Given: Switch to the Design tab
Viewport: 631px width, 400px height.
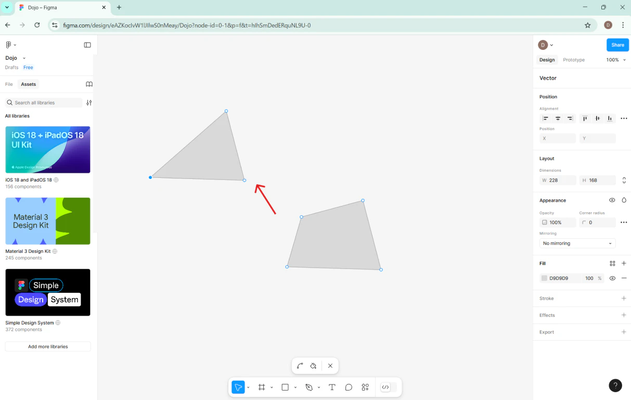Looking at the screenshot, I should click(x=547, y=60).
